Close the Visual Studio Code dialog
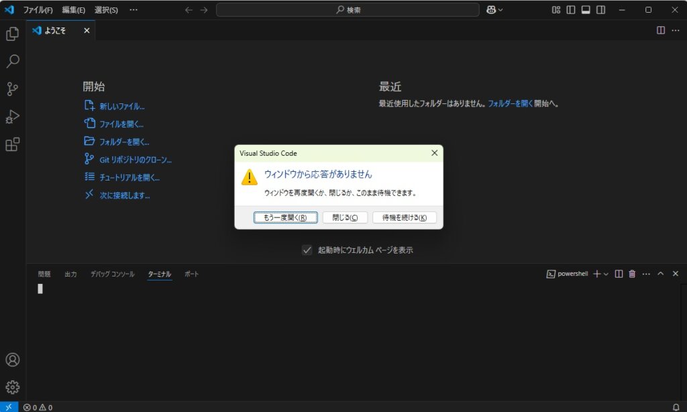The height and width of the screenshot is (412, 687). 434,153
